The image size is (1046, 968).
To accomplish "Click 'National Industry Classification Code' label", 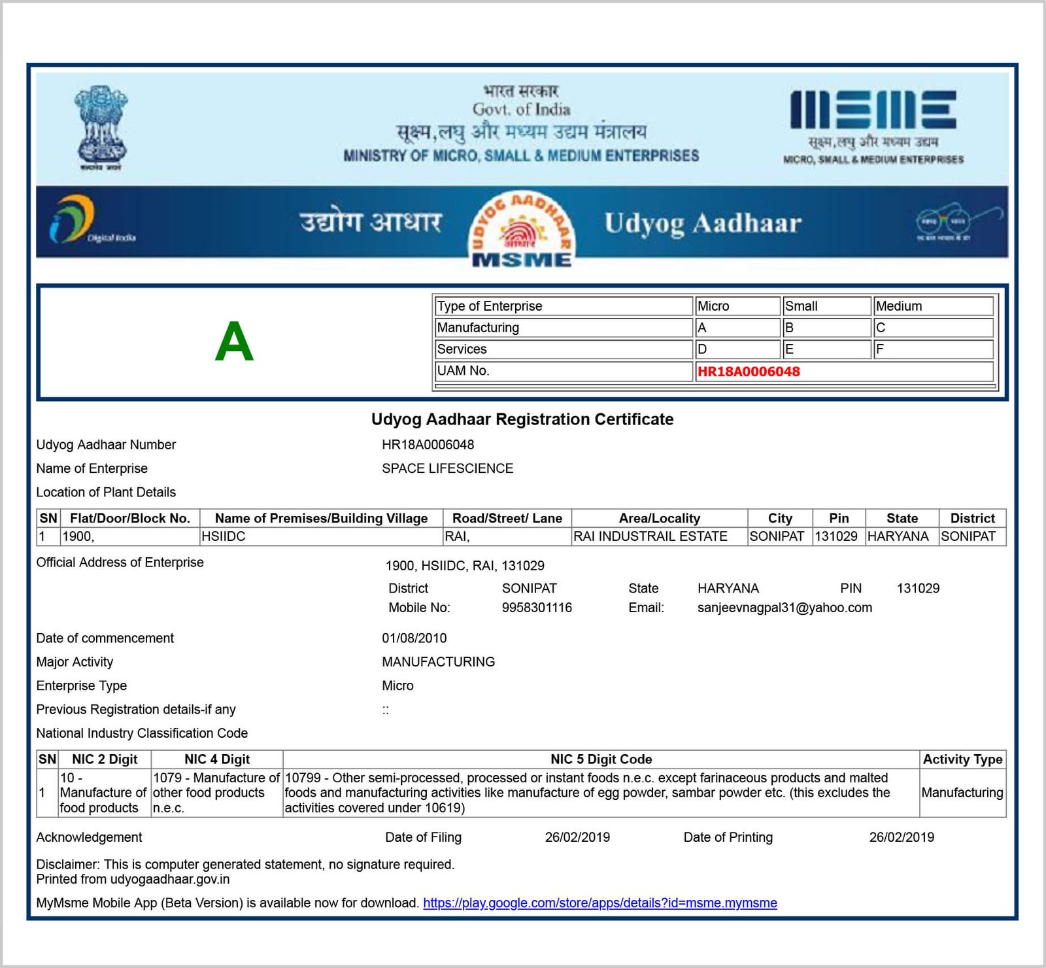I will 142,733.
